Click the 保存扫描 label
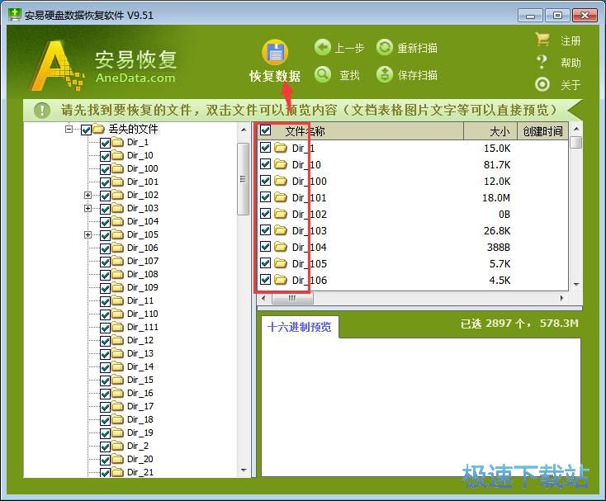Screen dimensions: 606x501 pos(418,75)
